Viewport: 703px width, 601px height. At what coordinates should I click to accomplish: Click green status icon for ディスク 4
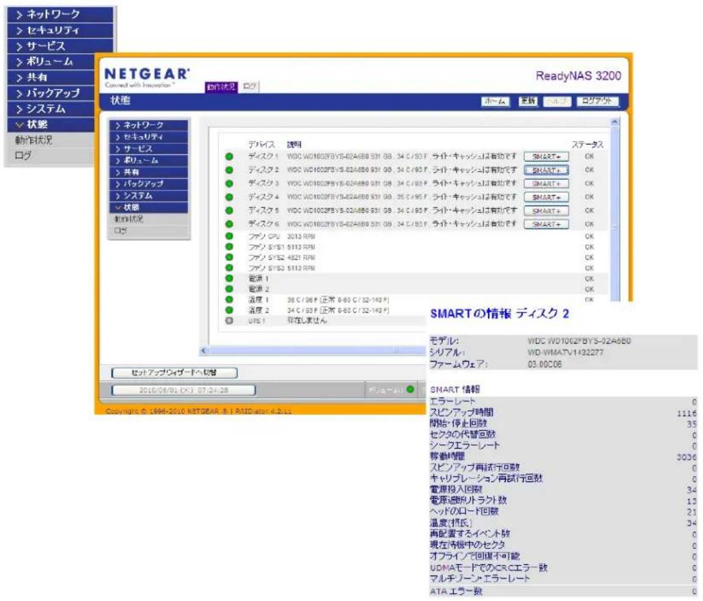coord(229,197)
